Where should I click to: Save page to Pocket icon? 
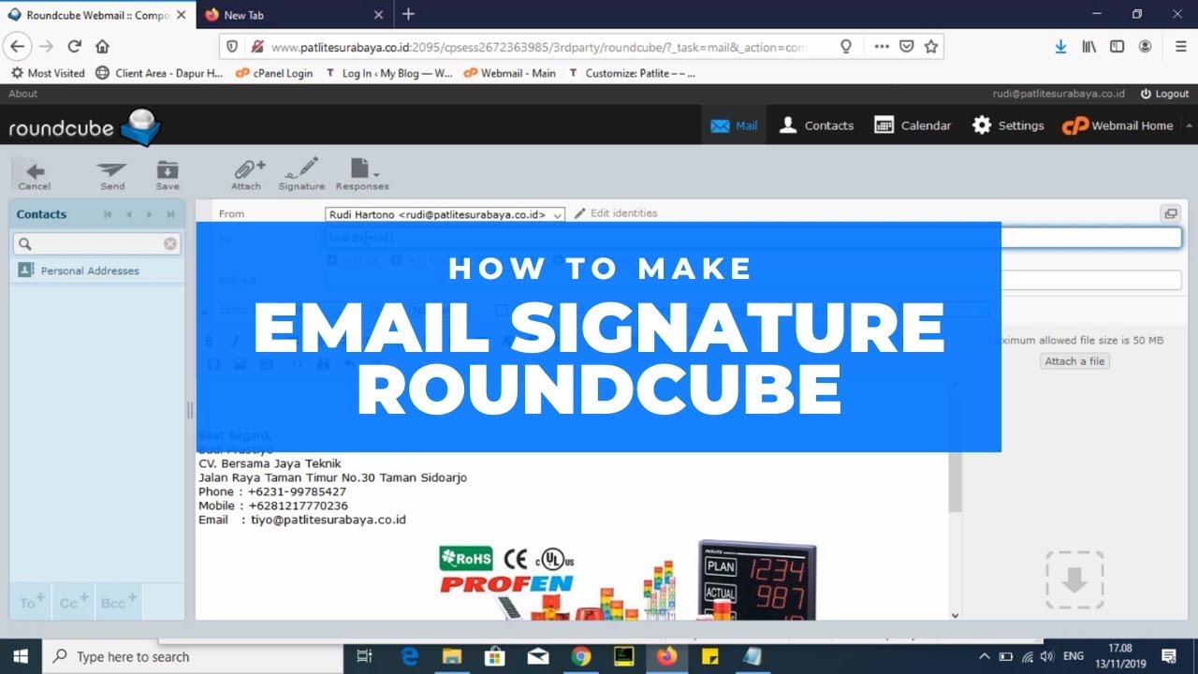[907, 46]
